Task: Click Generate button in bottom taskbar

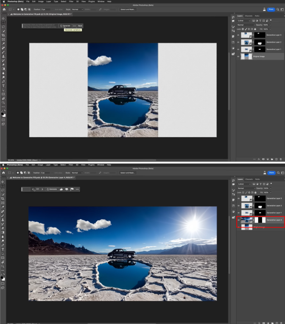Action: [x=52, y=189]
